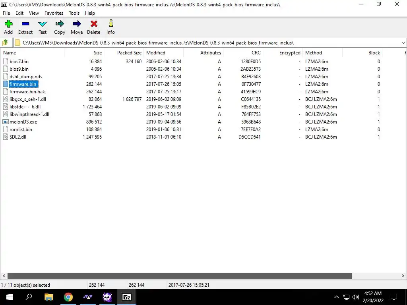Open the notification center icon
407x305 pixels.
[x=394, y=297]
